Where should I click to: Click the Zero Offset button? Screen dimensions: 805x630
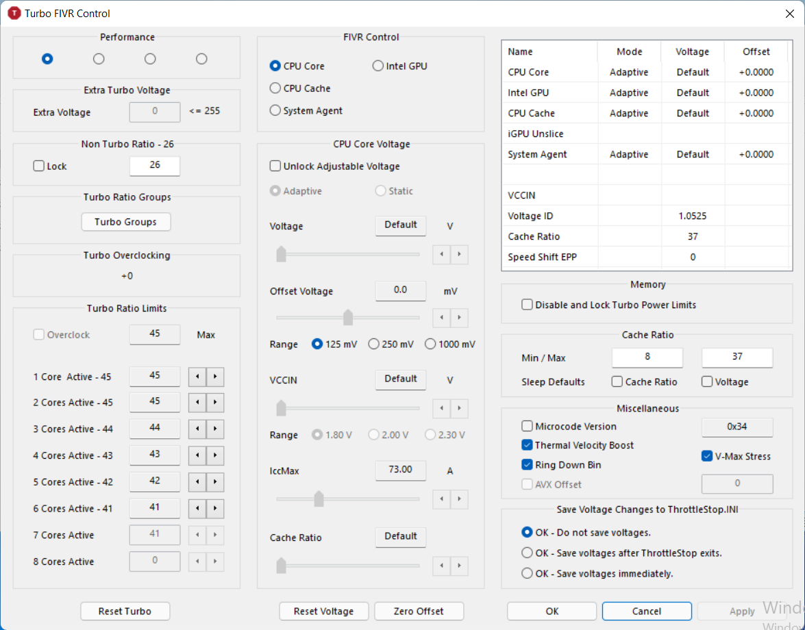tap(419, 612)
